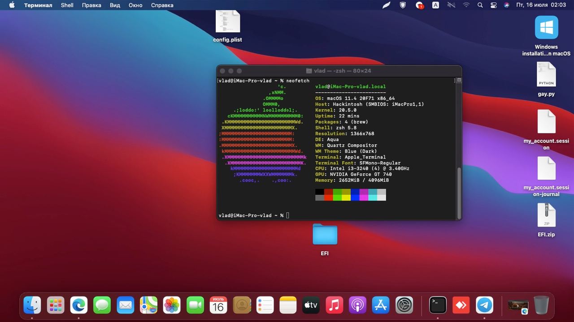This screenshot has height=322, width=574.
Task: Open the Apple menu
Action: 12,5
